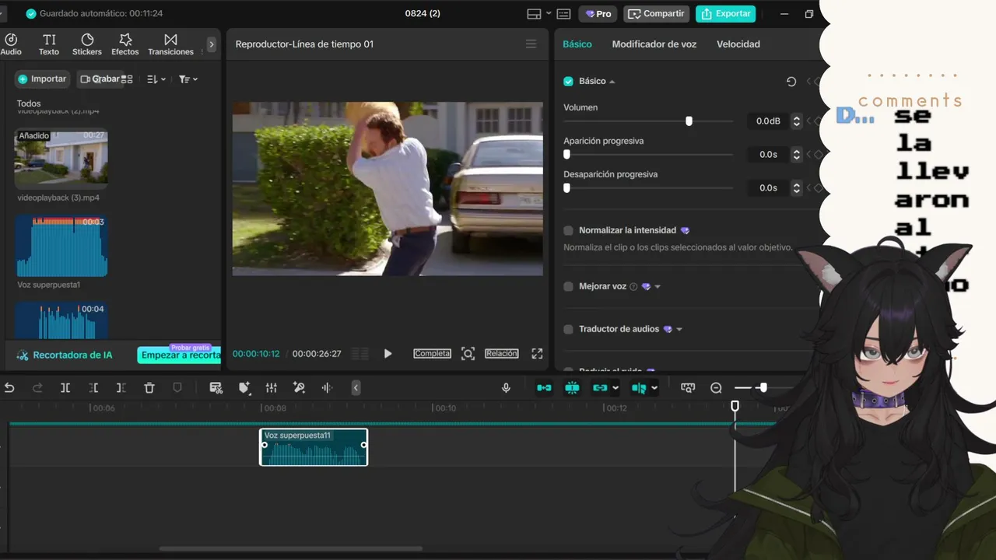Image resolution: width=996 pixels, height=560 pixels.
Task: Uncheck the Básico section checkbox
Action: tap(568, 81)
